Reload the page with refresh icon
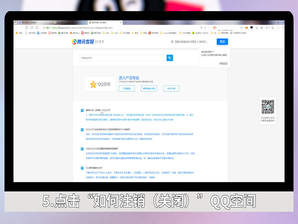Screen dimensions: 298x224 (x=27, y=28)
